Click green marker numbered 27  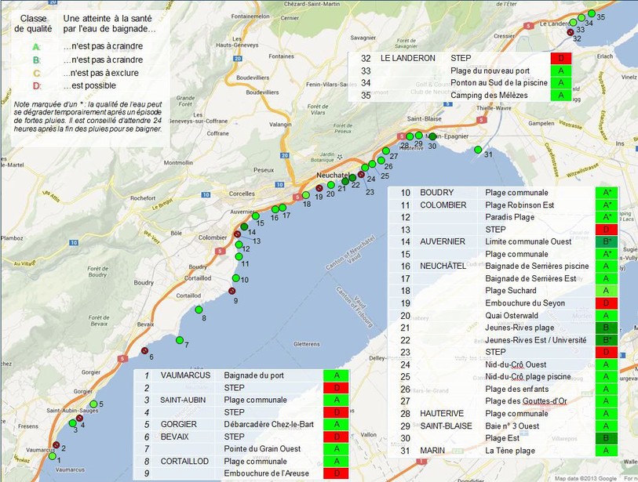click(x=386, y=151)
